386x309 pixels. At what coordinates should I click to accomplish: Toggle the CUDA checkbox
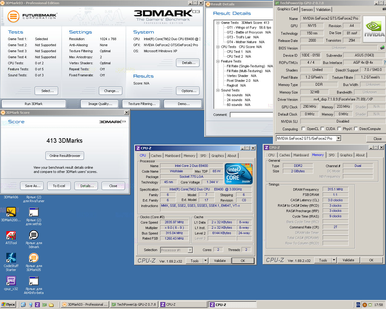click(x=322, y=129)
